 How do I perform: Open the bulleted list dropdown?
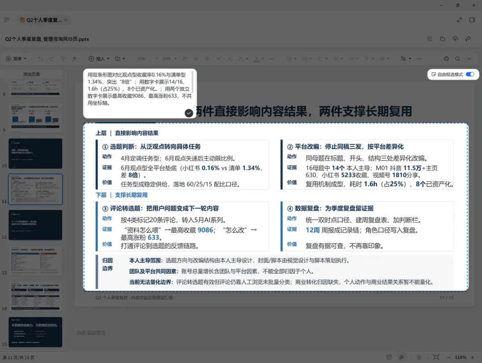[x=291, y=59]
